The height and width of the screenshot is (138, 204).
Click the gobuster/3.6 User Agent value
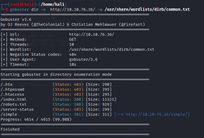click(83, 59)
